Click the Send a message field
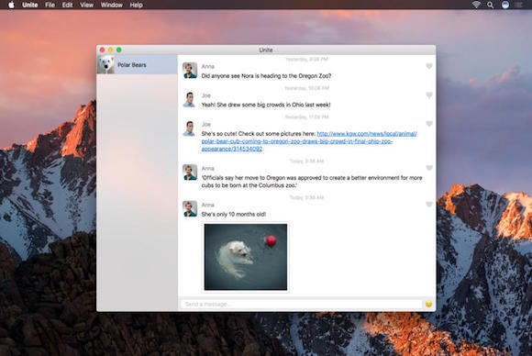The image size is (532, 356). click(x=301, y=304)
